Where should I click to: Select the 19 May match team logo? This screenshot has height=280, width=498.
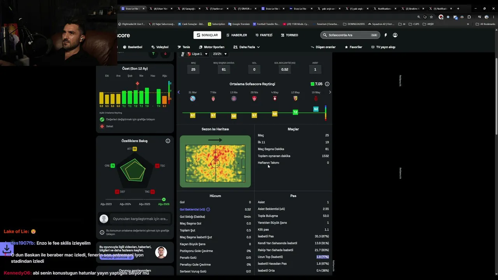click(316, 99)
